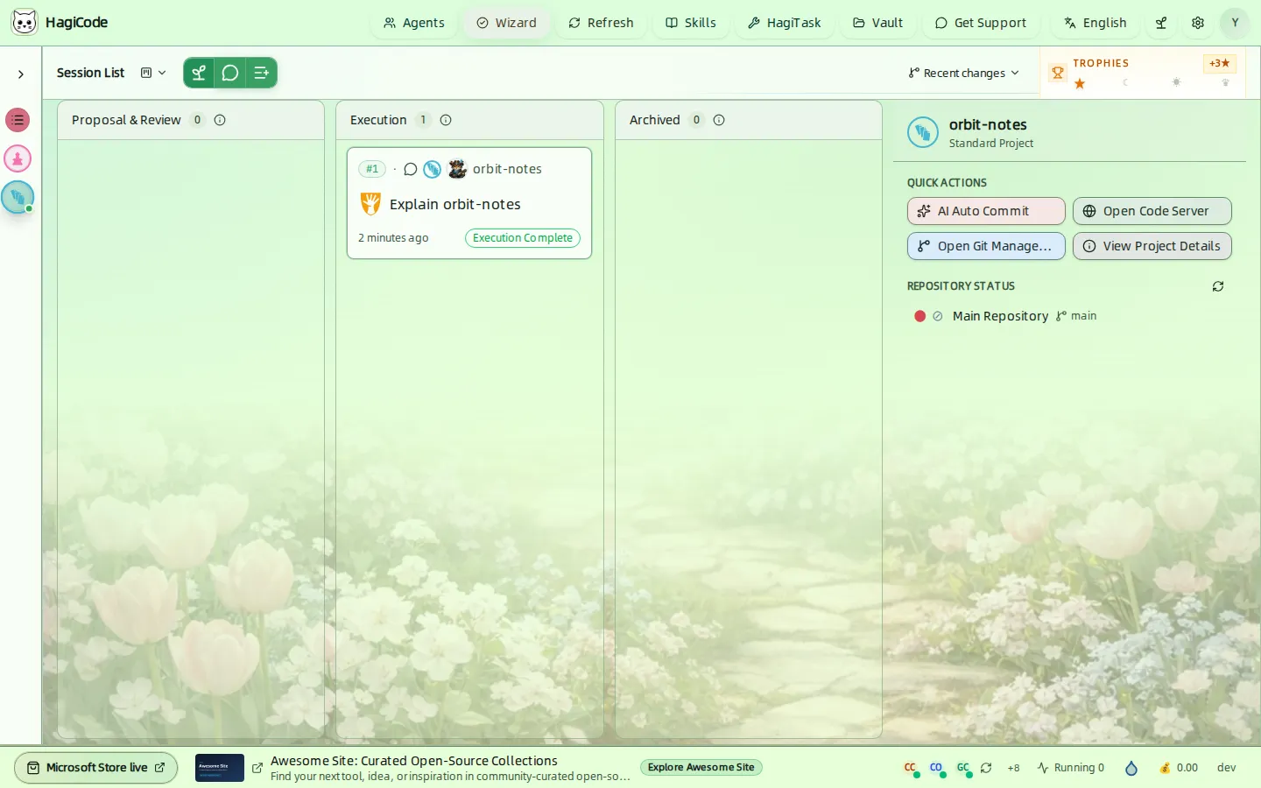Click the Awesome Site banner thumbnail
1261x788 pixels.
tap(220, 768)
